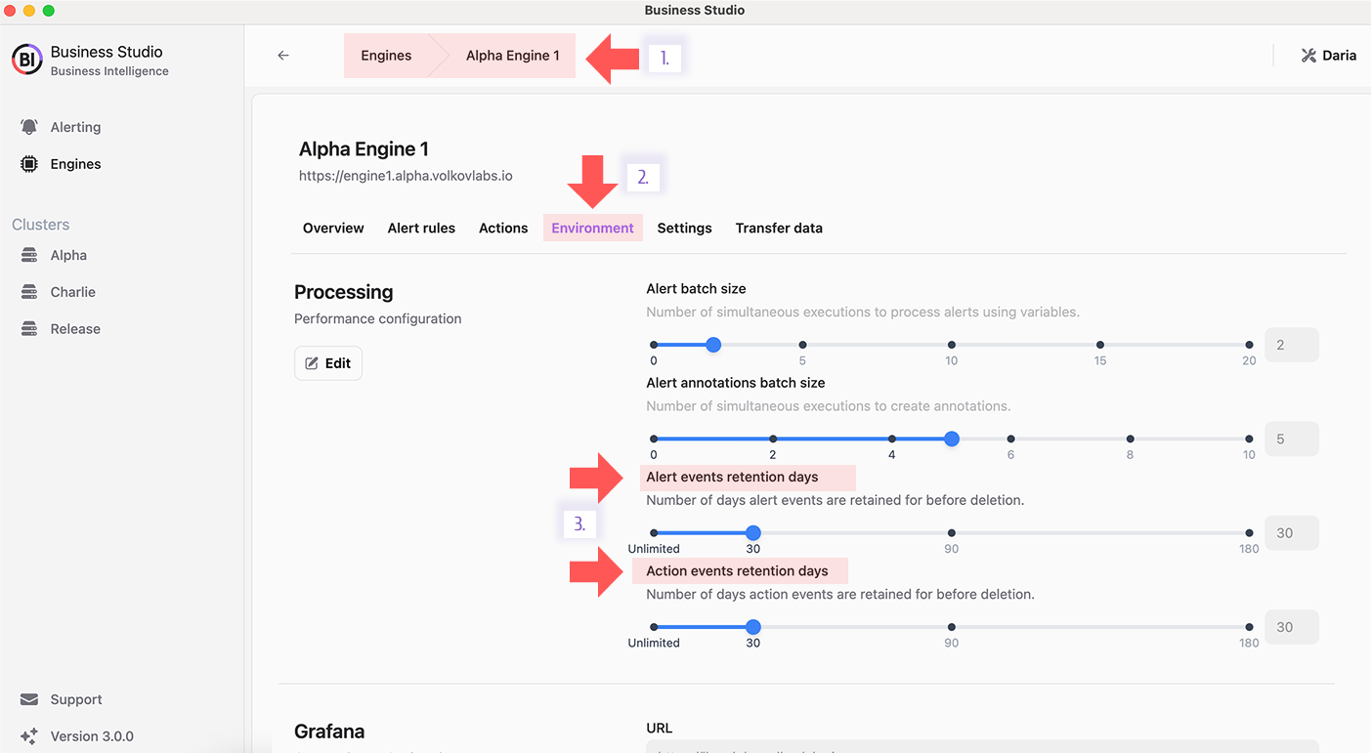The image size is (1371, 753).
Task: Click the Engines breadcrumb
Action: point(386,56)
